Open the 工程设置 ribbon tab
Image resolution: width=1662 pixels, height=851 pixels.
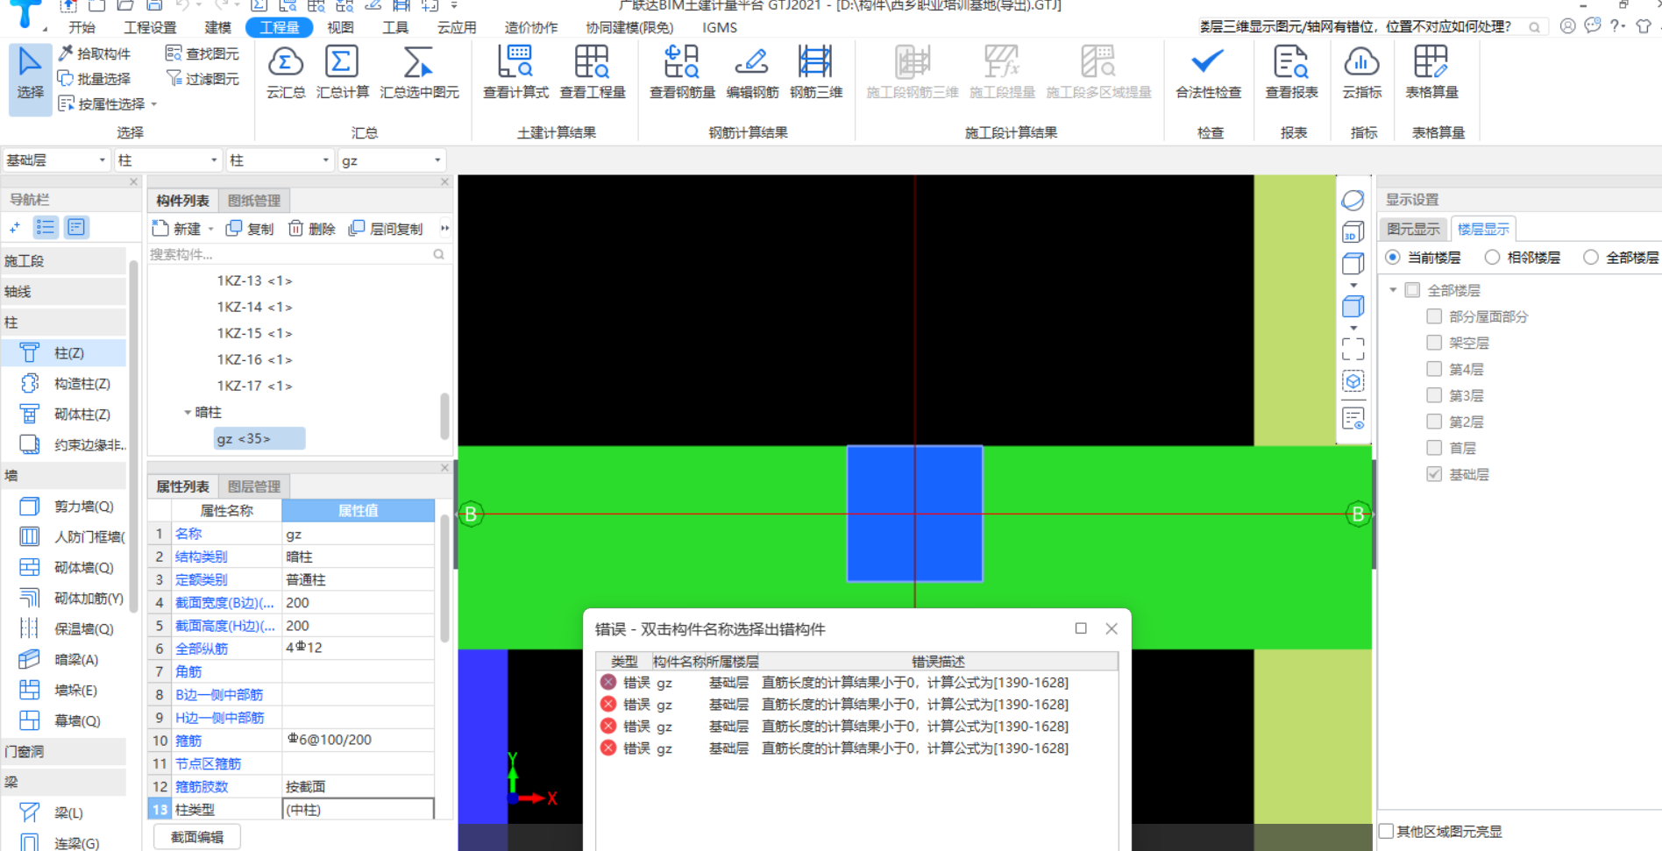(150, 27)
